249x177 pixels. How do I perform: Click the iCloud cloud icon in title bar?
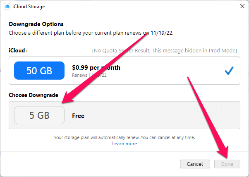click(7, 7)
